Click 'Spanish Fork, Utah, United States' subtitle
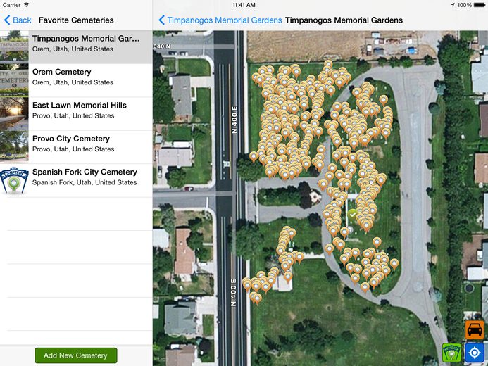The height and width of the screenshot is (366, 488). [x=85, y=182]
